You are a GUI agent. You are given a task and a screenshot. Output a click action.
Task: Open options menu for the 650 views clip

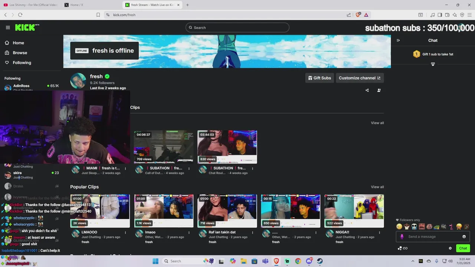click(316, 233)
